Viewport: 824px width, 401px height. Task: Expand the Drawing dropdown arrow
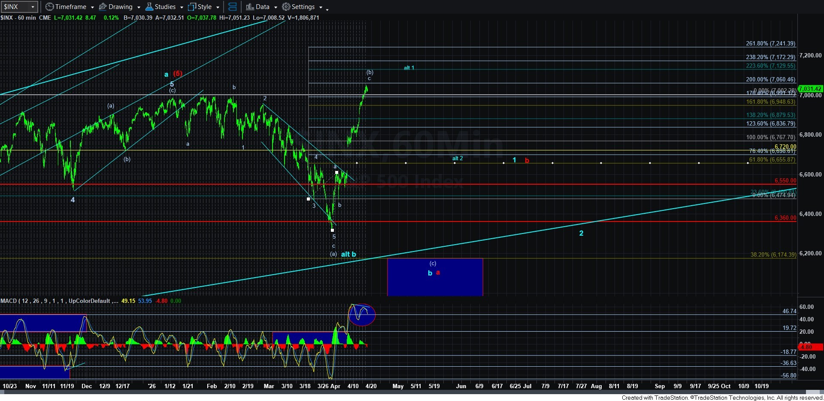(139, 7)
